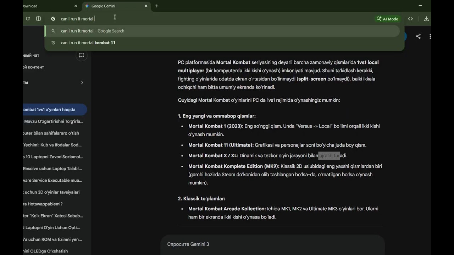The height and width of the screenshot is (255, 454).
Task: Open the browser side panel icon
Action: point(39,19)
